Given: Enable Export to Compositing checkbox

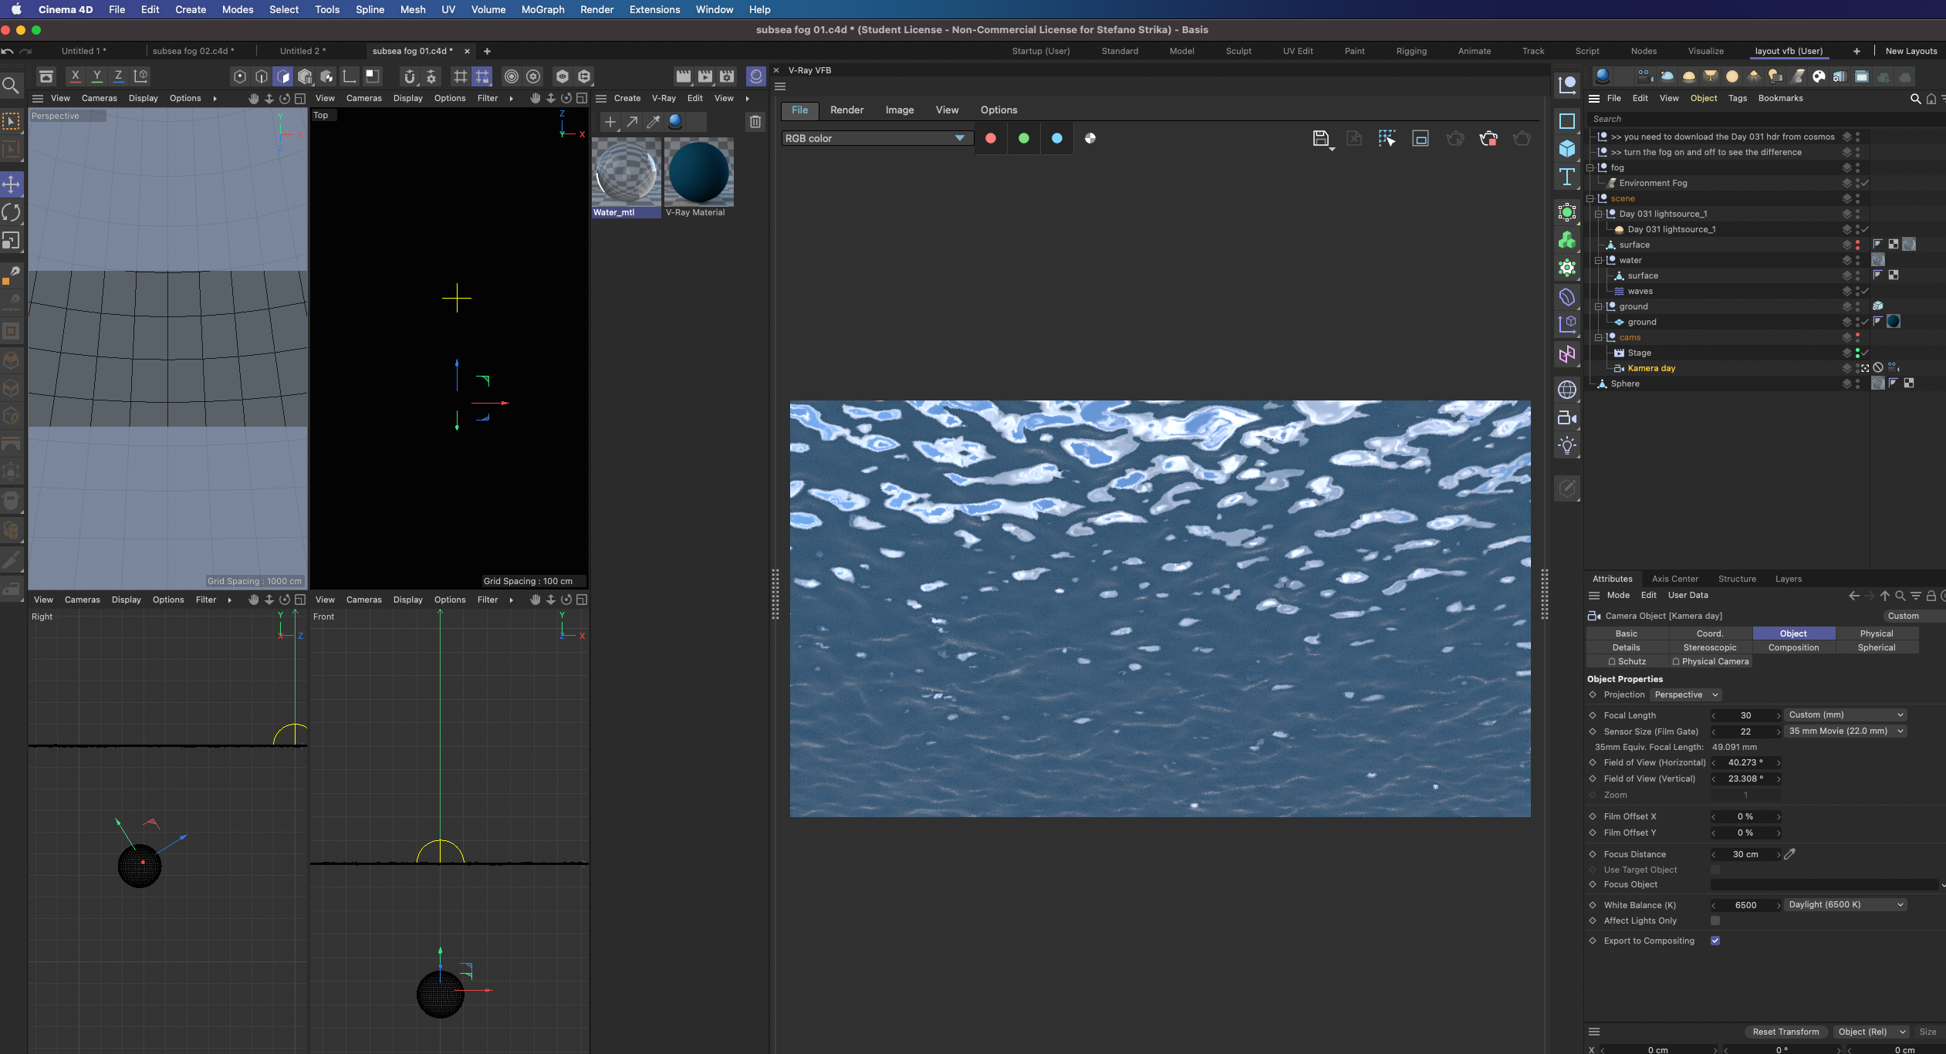Looking at the screenshot, I should (x=1715, y=940).
